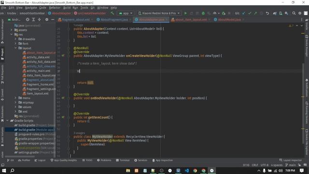Click select opened file target icon

coord(28,19)
